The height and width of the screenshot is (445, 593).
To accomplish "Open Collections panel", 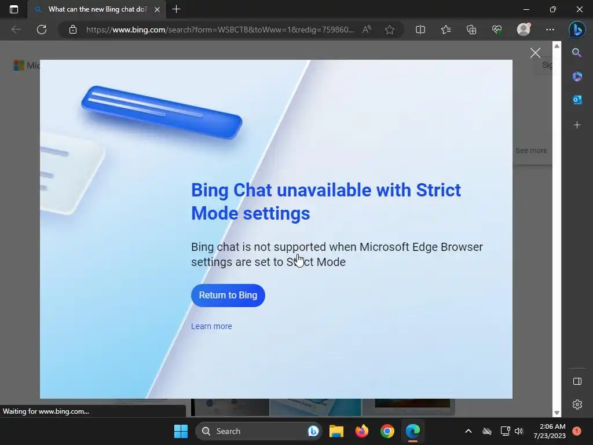I will click(471, 30).
